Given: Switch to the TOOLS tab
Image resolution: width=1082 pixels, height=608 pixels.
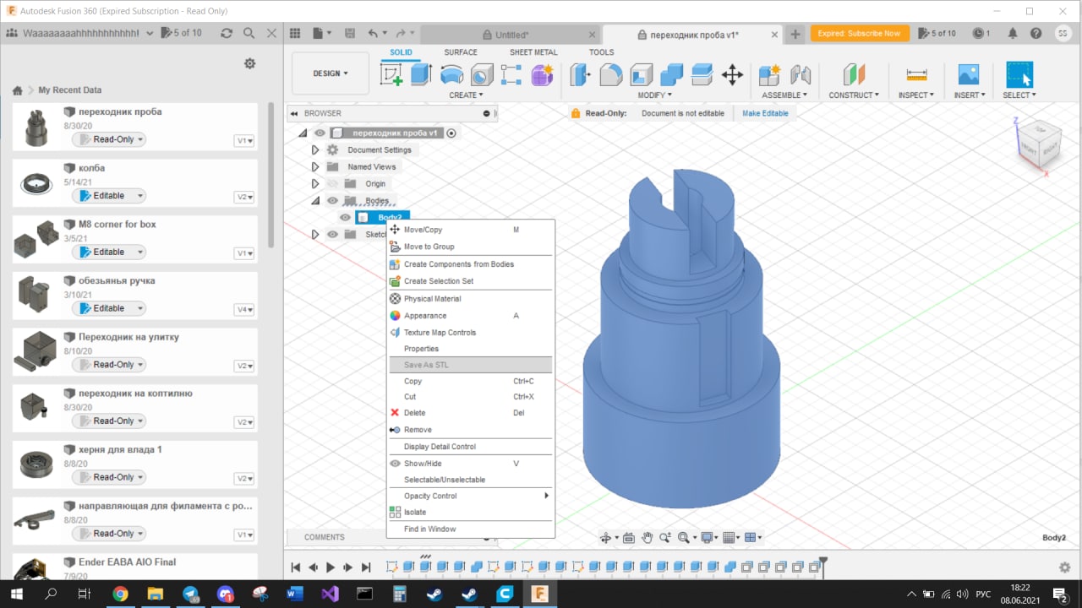Looking at the screenshot, I should (x=602, y=52).
